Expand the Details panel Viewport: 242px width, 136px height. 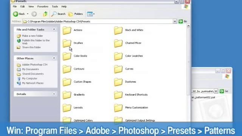coord(54,94)
